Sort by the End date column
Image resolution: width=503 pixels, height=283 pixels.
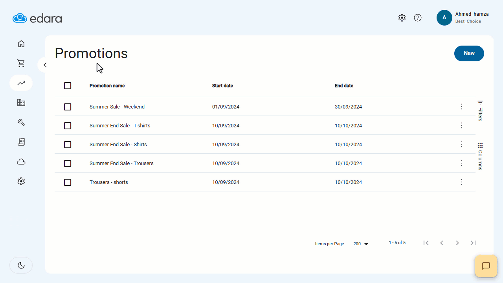tap(344, 86)
